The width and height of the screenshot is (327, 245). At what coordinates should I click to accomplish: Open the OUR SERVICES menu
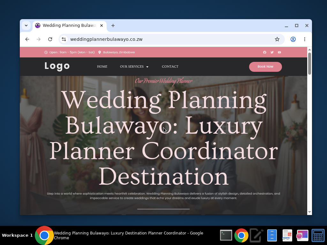132,66
